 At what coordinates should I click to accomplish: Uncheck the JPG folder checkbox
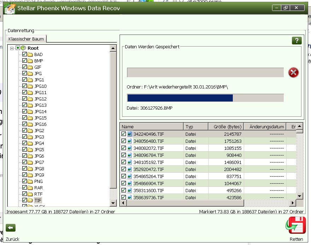25,73
